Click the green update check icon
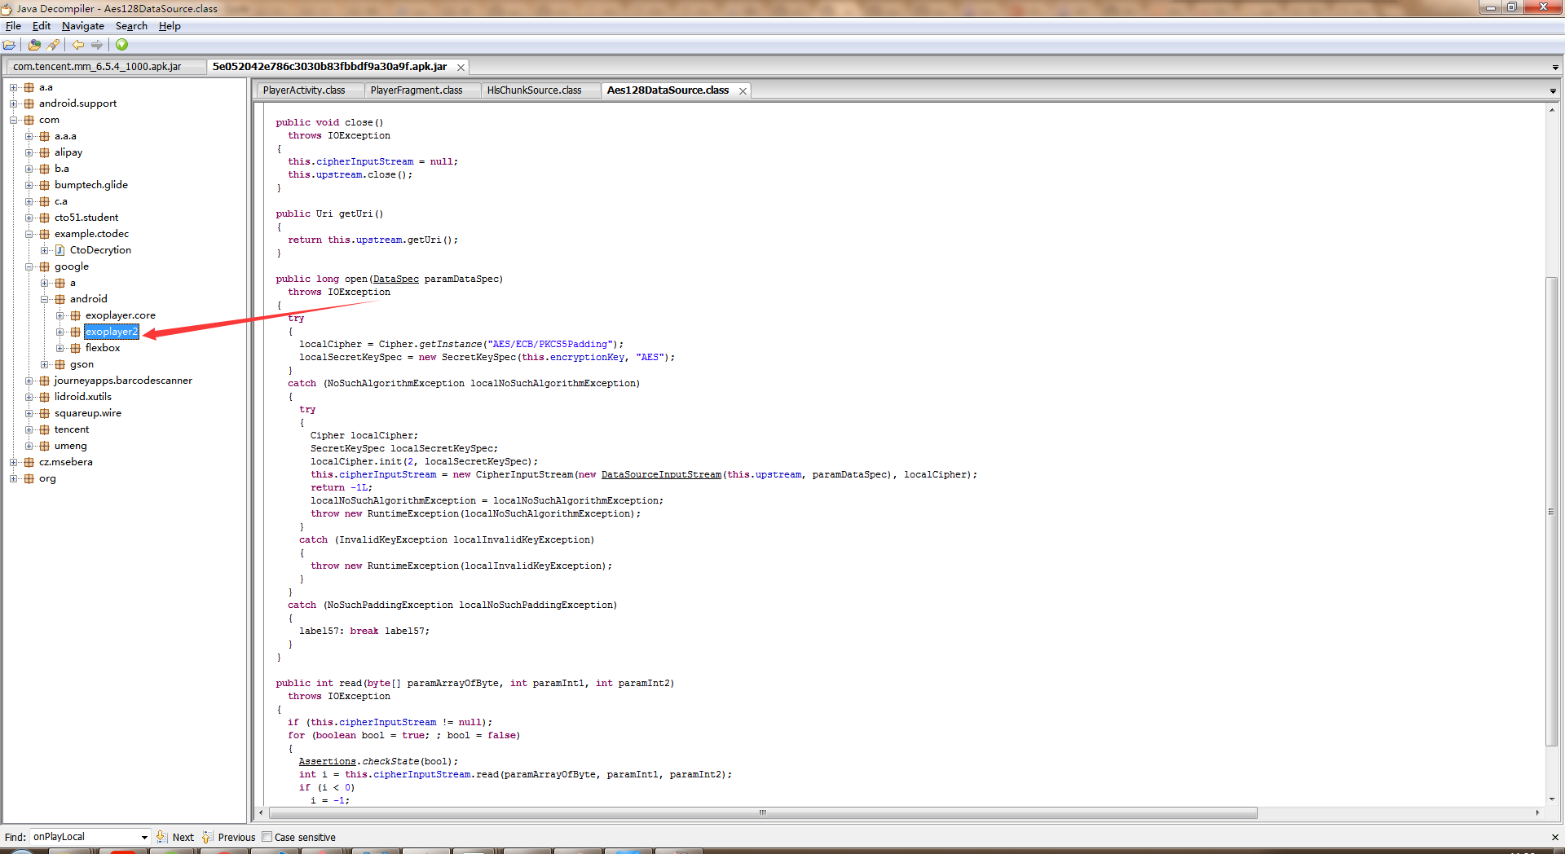The image size is (1565, 854). point(121,45)
